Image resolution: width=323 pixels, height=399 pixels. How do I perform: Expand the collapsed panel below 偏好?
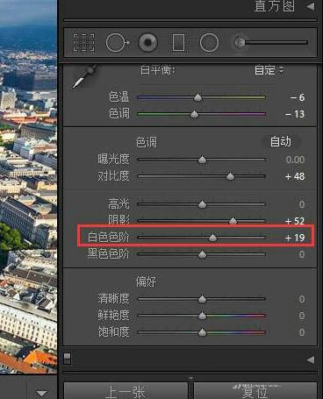311,360
